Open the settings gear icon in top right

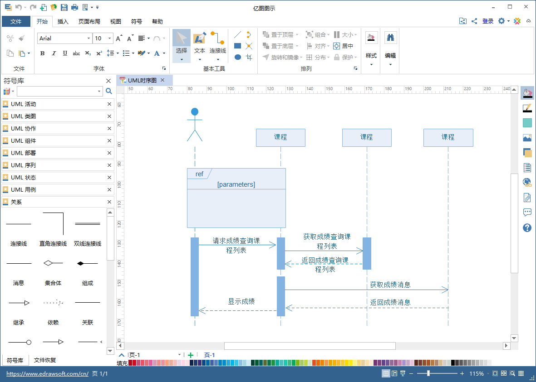(502, 21)
